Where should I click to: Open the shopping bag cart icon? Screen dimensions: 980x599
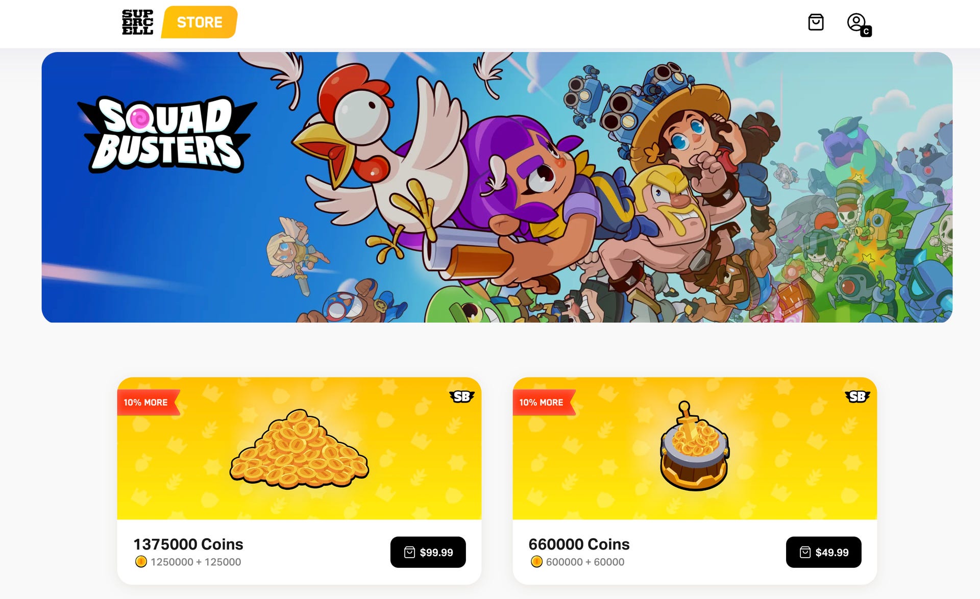point(816,22)
